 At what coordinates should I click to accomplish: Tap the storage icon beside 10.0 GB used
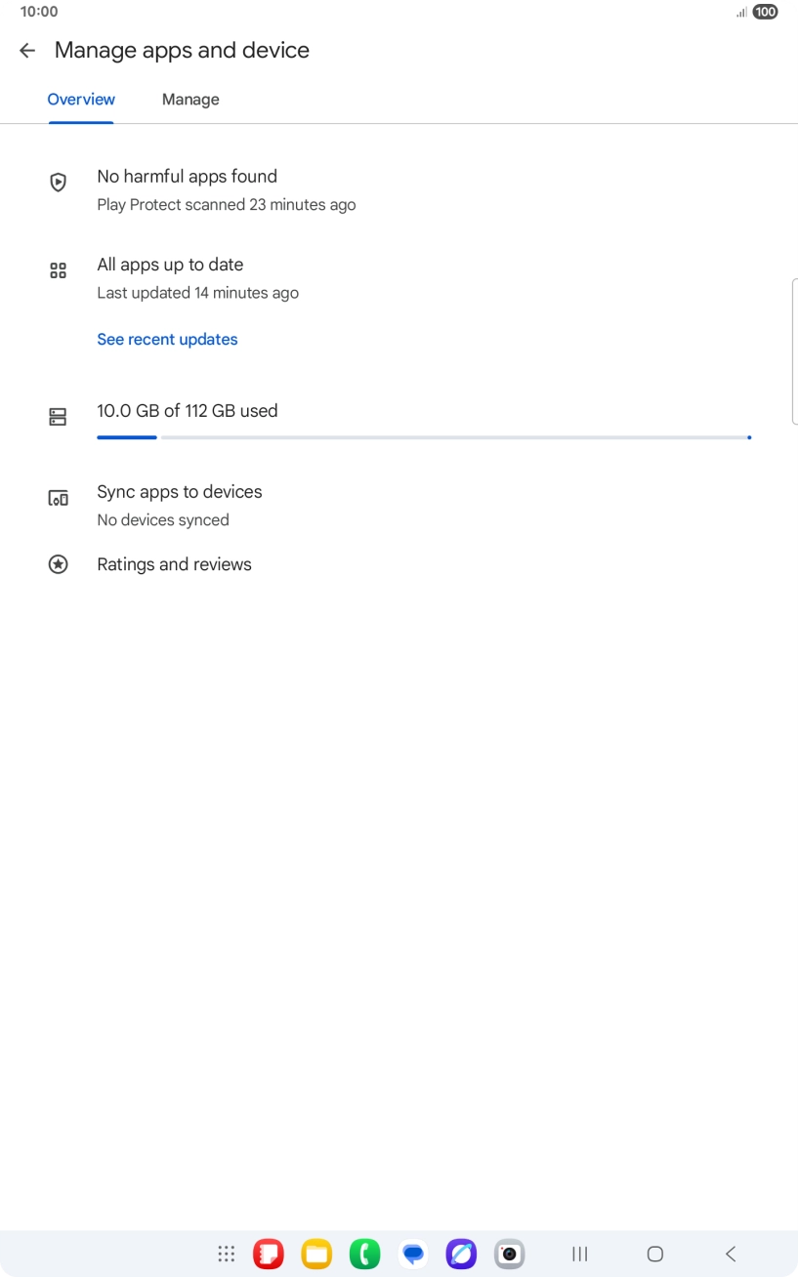[58, 417]
